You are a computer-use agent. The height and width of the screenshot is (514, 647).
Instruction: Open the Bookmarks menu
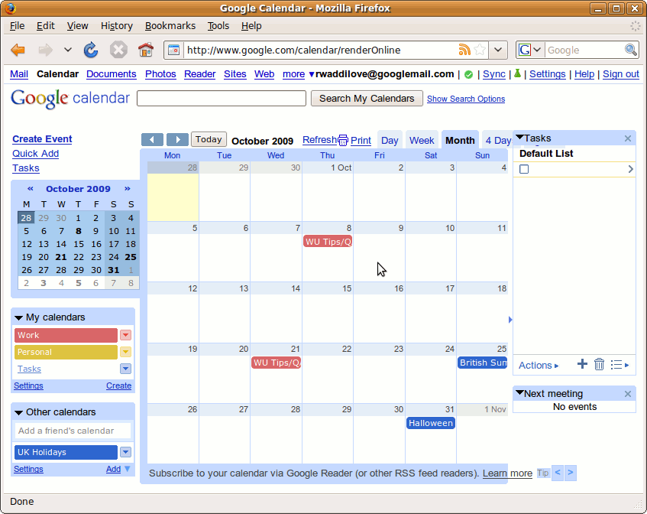tap(170, 26)
